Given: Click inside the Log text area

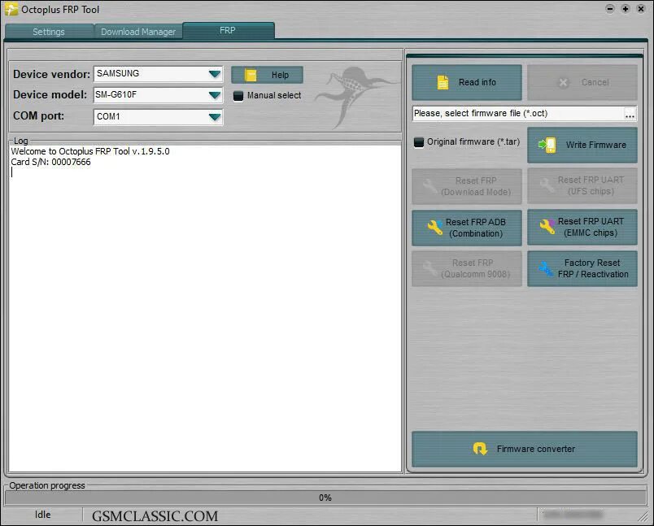Looking at the screenshot, I should 205,308.
